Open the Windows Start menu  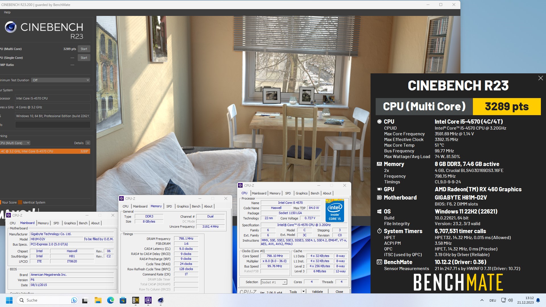click(x=9, y=300)
